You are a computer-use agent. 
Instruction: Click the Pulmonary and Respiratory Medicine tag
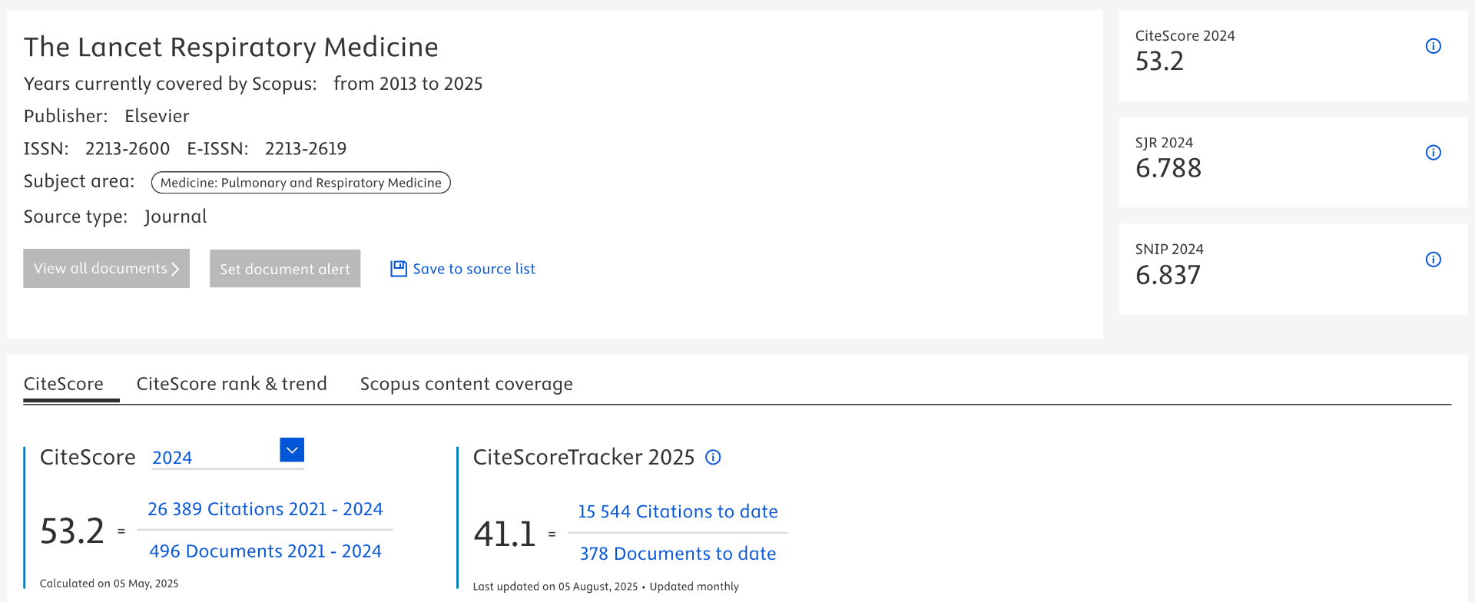click(300, 183)
